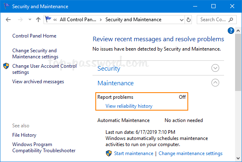
Task: Open Change User Account Control settings
Action: (x=44, y=69)
